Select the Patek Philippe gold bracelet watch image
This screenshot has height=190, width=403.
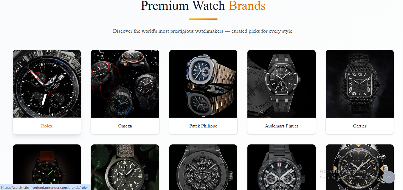pos(203,84)
